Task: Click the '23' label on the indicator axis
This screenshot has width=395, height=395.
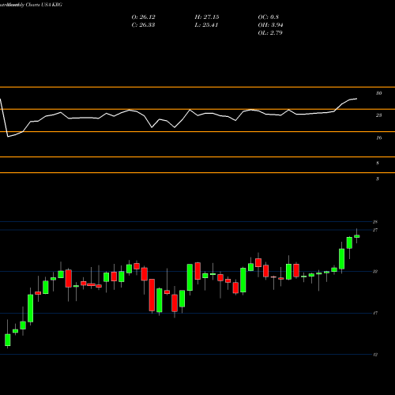Action: tap(378, 115)
